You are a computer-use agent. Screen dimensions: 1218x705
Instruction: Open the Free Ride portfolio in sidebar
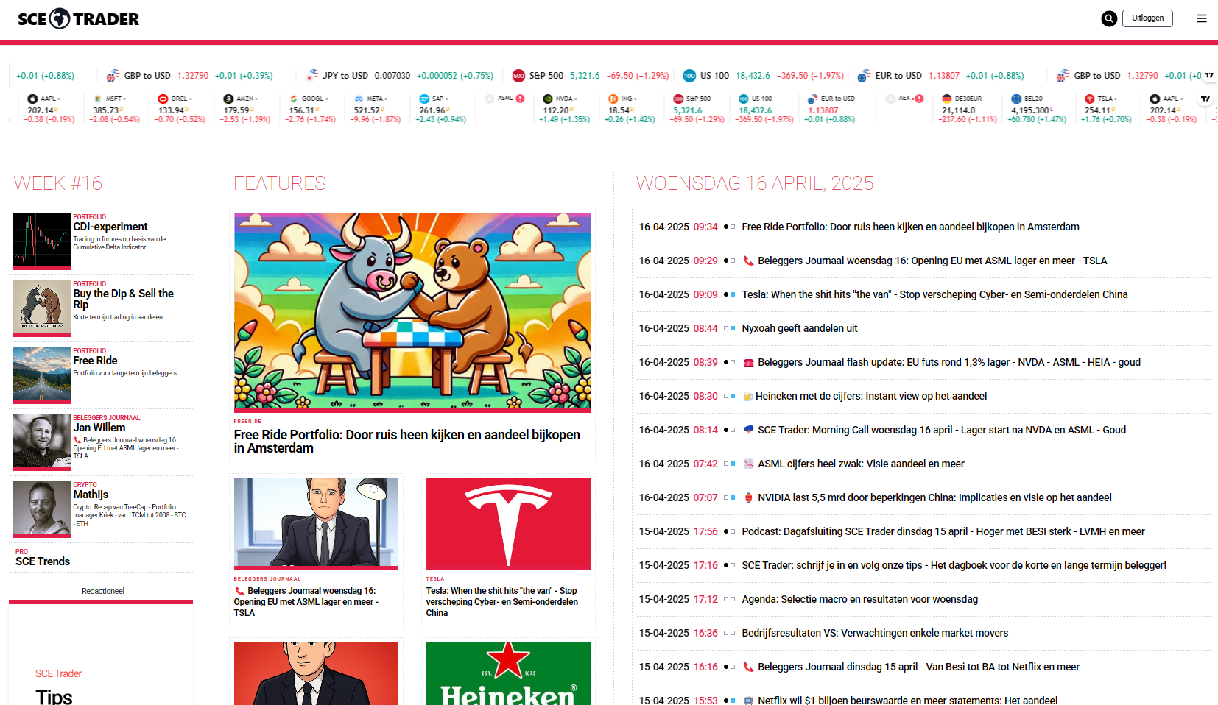(95, 361)
